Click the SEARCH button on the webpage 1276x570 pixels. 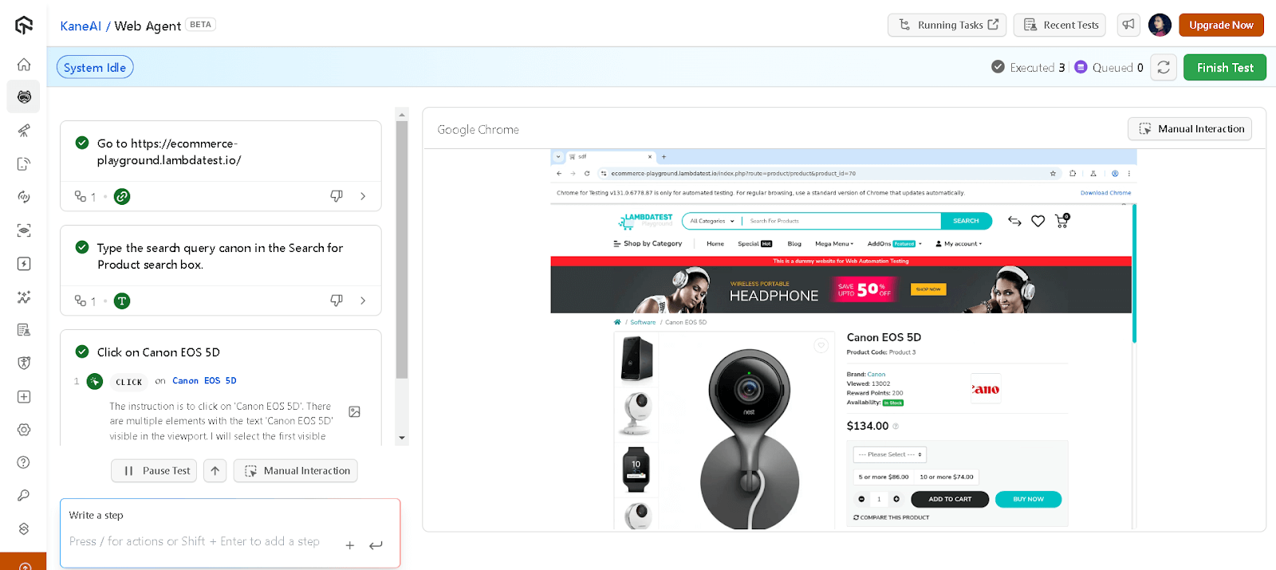[966, 221]
